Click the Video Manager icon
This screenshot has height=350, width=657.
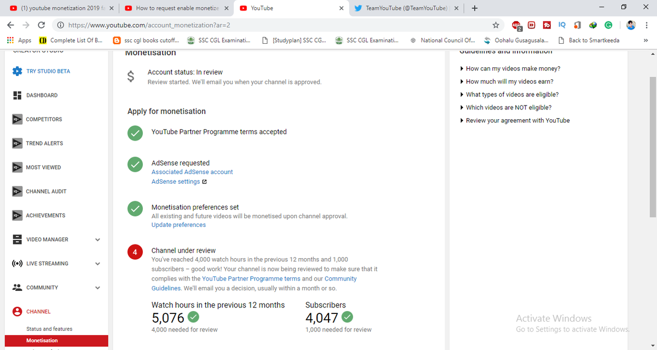coord(17,240)
